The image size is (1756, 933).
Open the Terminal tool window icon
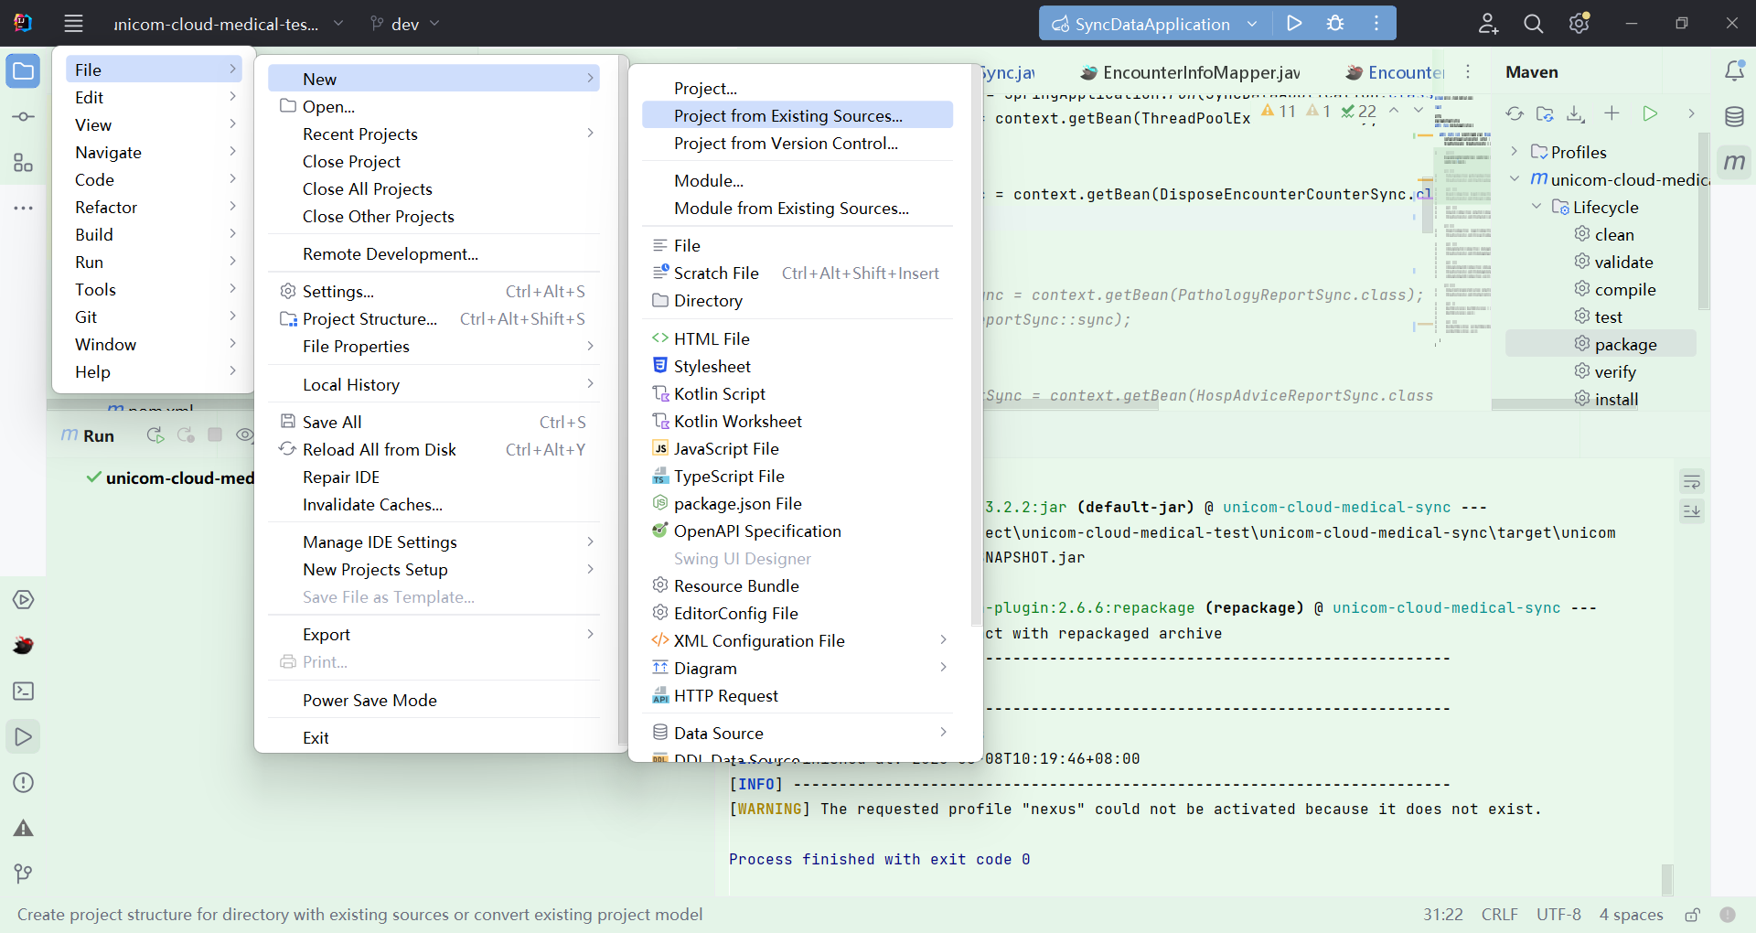pos(24,692)
